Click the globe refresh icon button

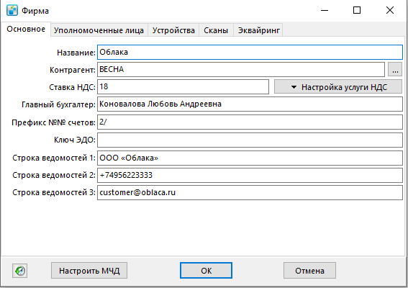(19, 271)
